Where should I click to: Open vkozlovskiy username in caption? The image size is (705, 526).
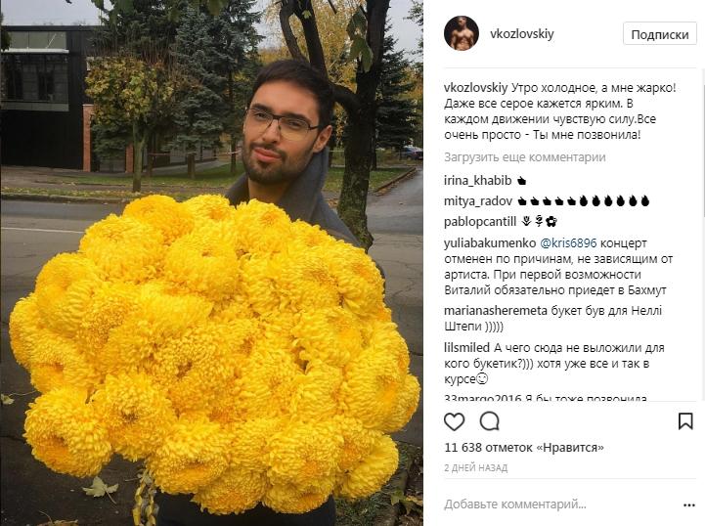[475, 88]
